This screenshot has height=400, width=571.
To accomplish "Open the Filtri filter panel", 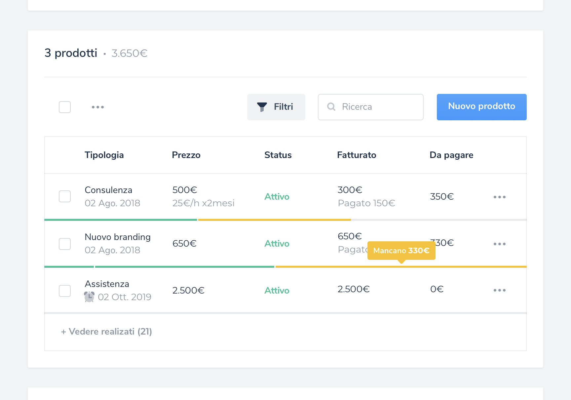I will point(276,107).
